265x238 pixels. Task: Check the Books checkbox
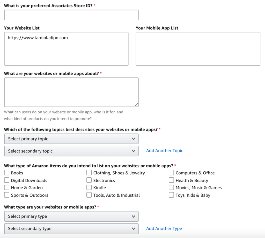click(7, 173)
